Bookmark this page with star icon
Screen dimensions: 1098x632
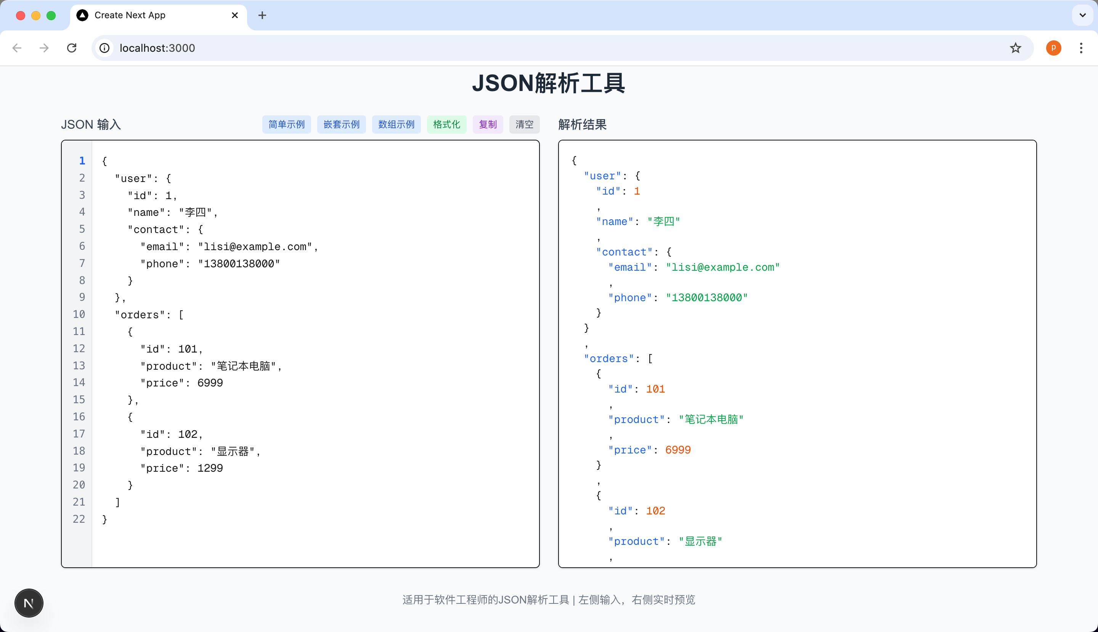click(x=1015, y=48)
